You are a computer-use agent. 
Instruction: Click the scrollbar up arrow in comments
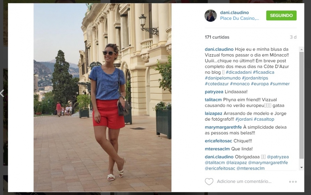[x=301, y=49]
